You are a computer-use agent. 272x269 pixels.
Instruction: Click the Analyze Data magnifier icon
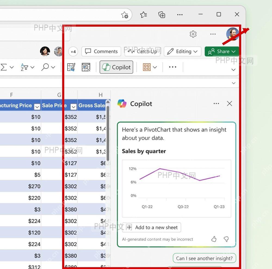click(x=86, y=67)
